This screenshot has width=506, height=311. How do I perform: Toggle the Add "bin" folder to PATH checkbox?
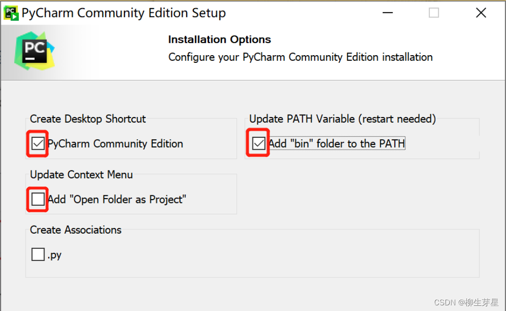point(259,143)
